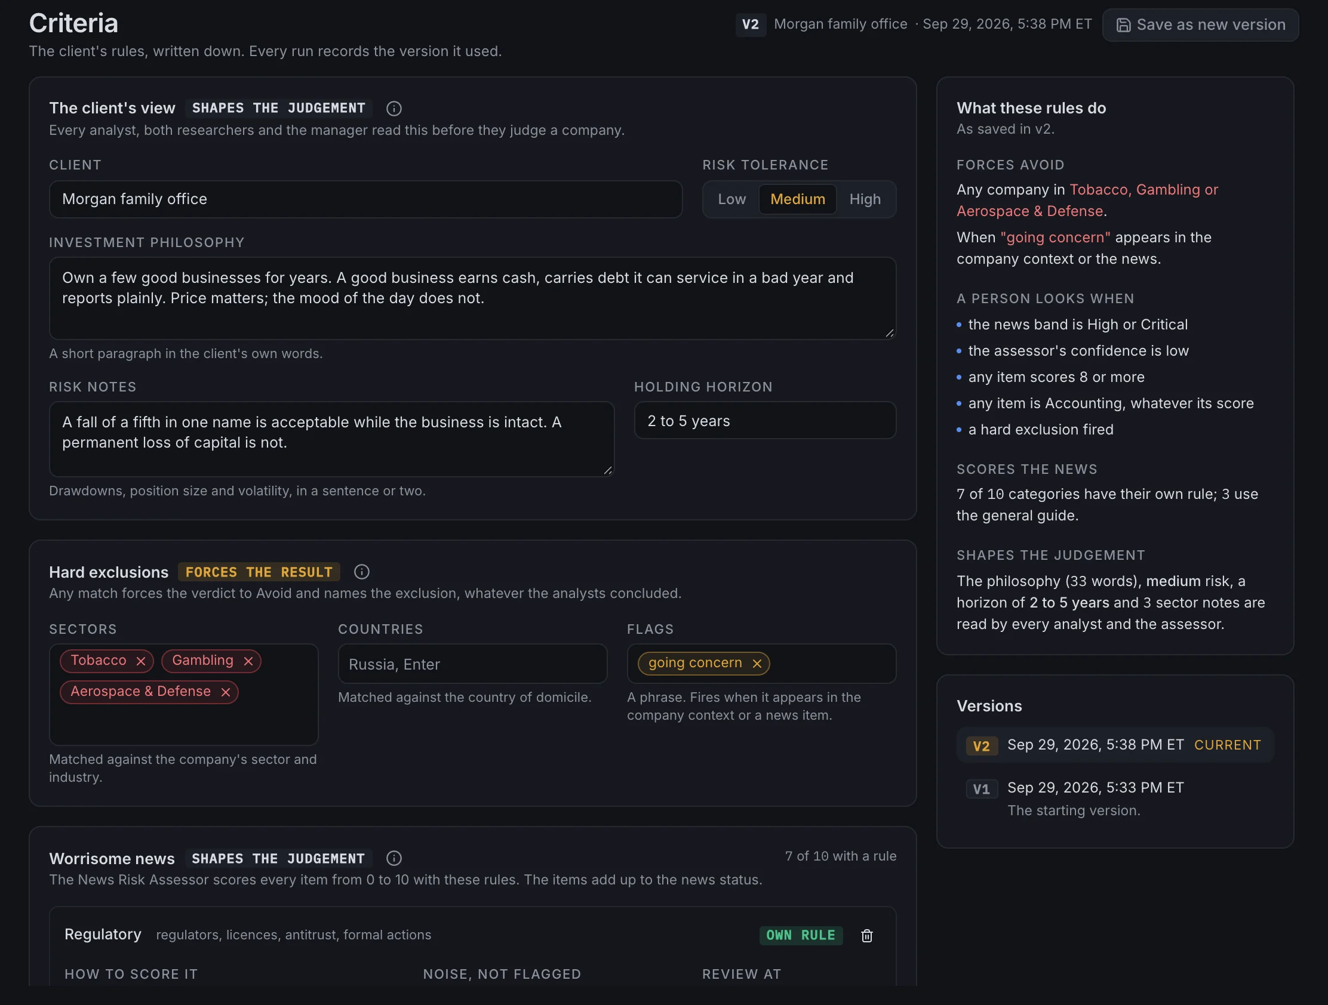The image size is (1328, 1005).
Task: Remove the going concern flag
Action: [x=757, y=664]
